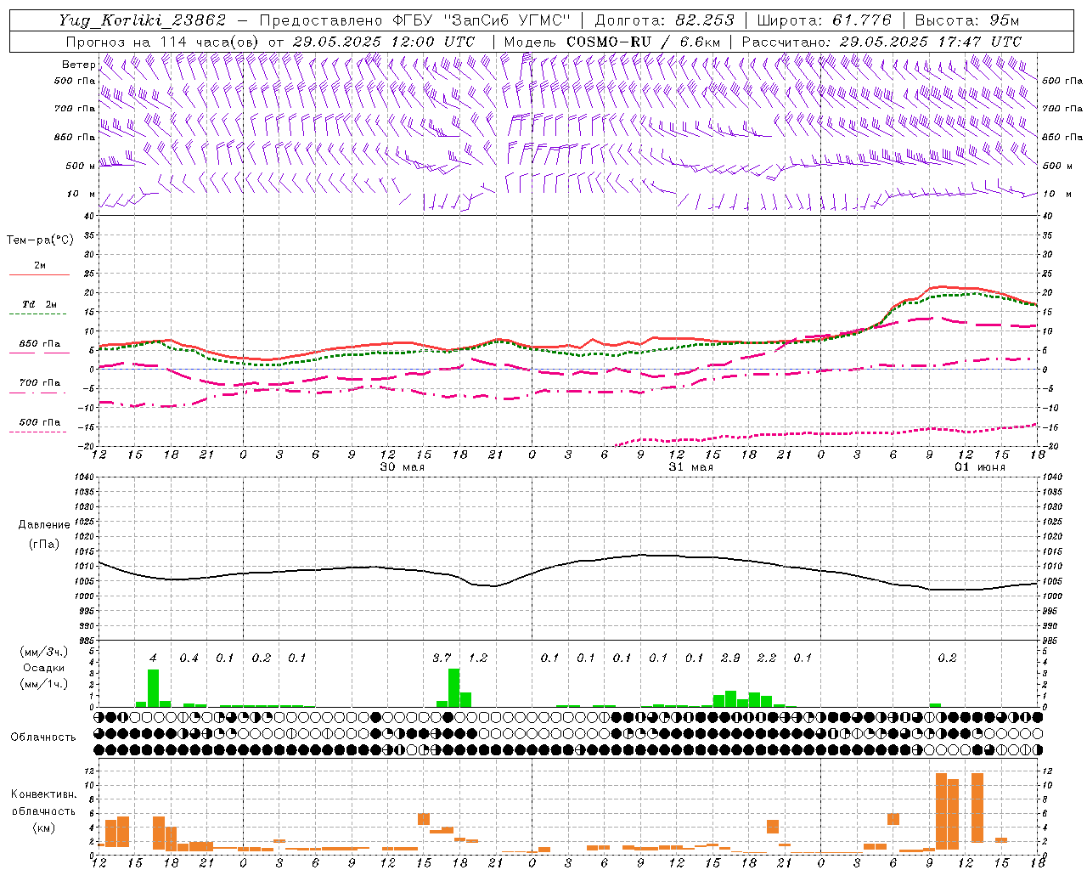Click the 01 июня date label

[980, 467]
